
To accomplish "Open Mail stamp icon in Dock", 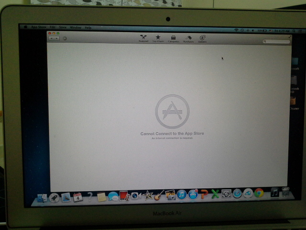I will 66,197.
